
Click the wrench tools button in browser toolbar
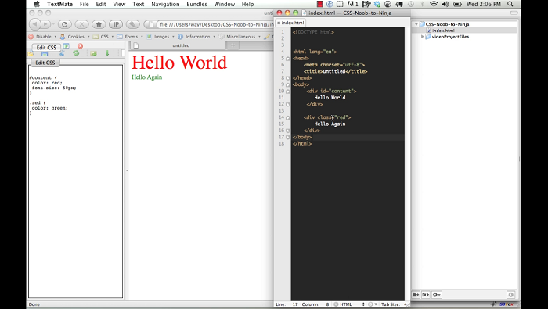tap(133, 24)
